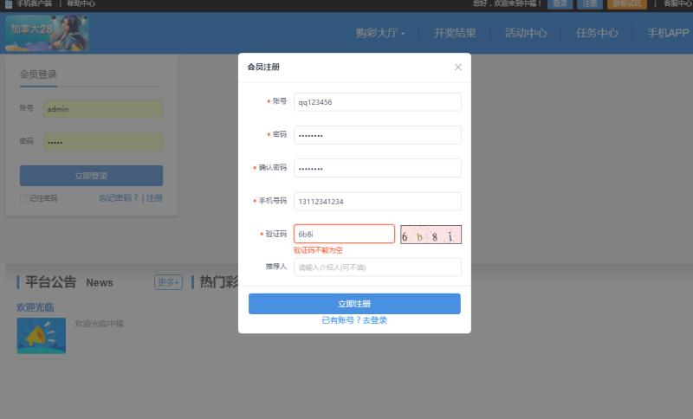Image resolution: width=693 pixels, height=419 pixels.
Task: Click the 手机客户端 phone icon in top bar
Action: [x=9, y=4]
